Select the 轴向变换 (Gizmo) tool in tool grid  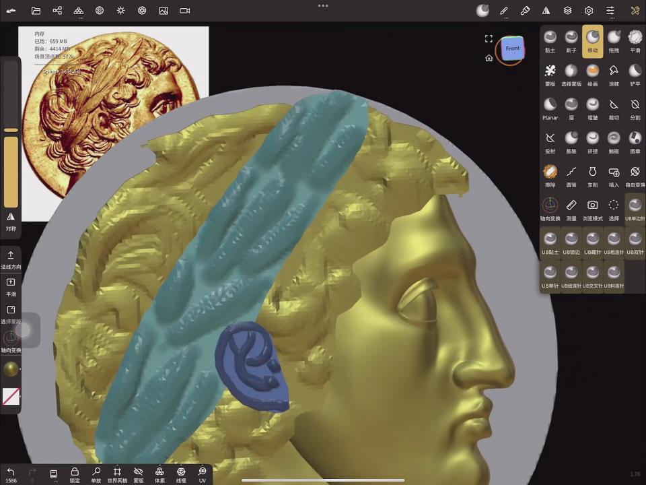550,209
